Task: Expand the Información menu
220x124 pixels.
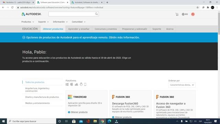Action: point(60,22)
